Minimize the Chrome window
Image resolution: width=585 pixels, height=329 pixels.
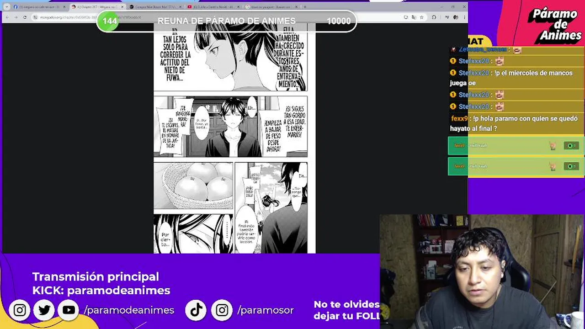click(441, 6)
